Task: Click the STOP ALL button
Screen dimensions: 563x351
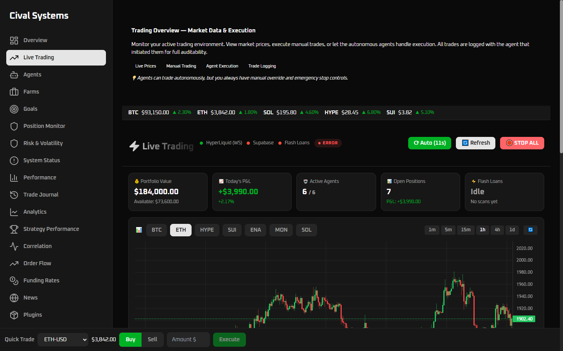Action: (522, 143)
